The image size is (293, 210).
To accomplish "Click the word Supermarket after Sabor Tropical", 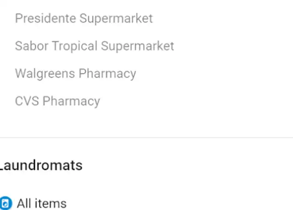I will point(137,46).
